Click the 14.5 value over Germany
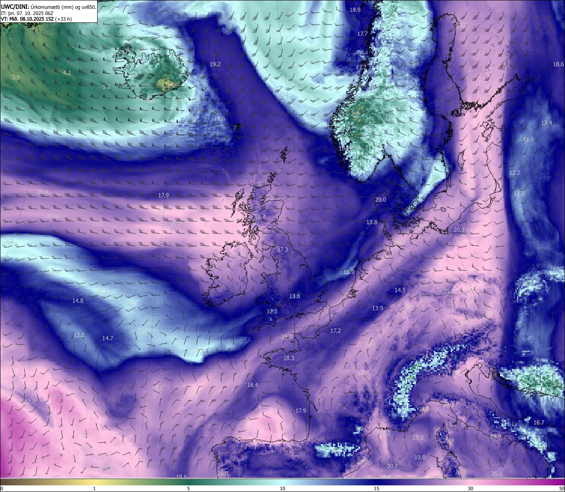 pyautogui.click(x=400, y=290)
